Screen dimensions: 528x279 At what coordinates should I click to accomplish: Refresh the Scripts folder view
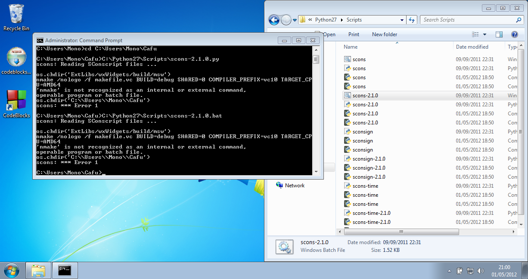pyautogui.click(x=412, y=20)
